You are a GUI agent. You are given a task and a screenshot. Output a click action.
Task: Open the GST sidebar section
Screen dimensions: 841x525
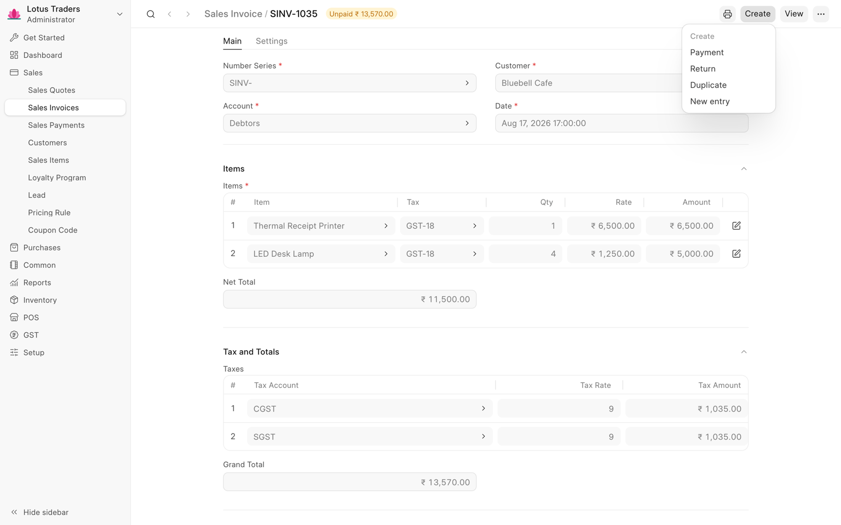tap(65, 335)
